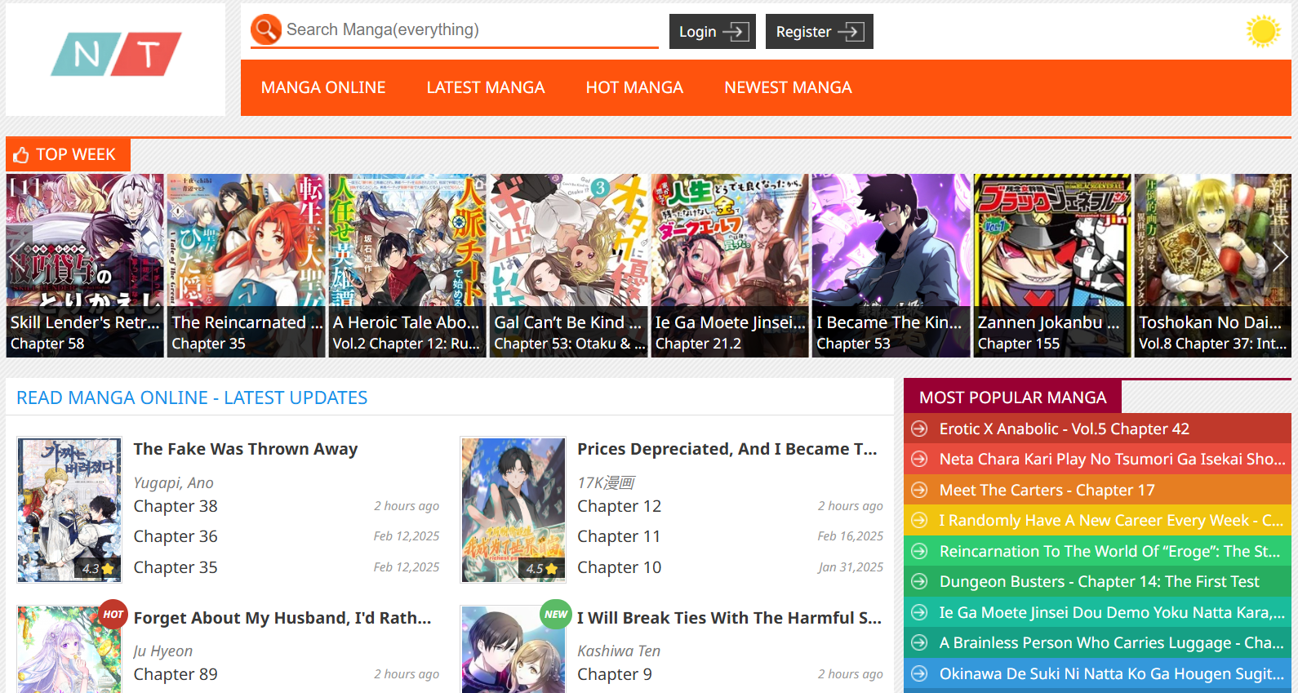Click the thumbs-up icon beside Top Week
Viewport: 1298px width, 693px height.
click(21, 155)
